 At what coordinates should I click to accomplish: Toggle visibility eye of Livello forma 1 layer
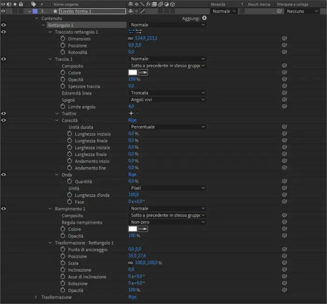click(3, 11)
